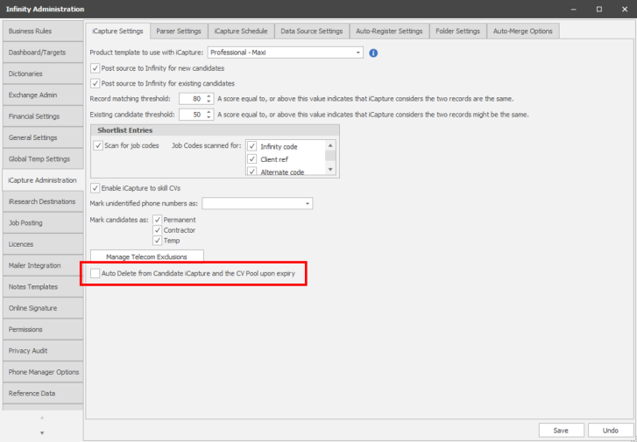Viewport: 637px width, 442px height.
Task: Go to Business Rules in the sidebar
Action: point(42,31)
